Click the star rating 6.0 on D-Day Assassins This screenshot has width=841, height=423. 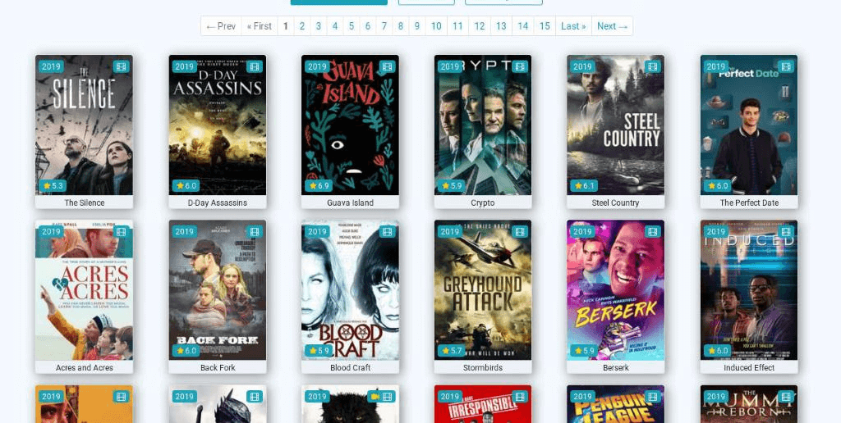point(185,186)
